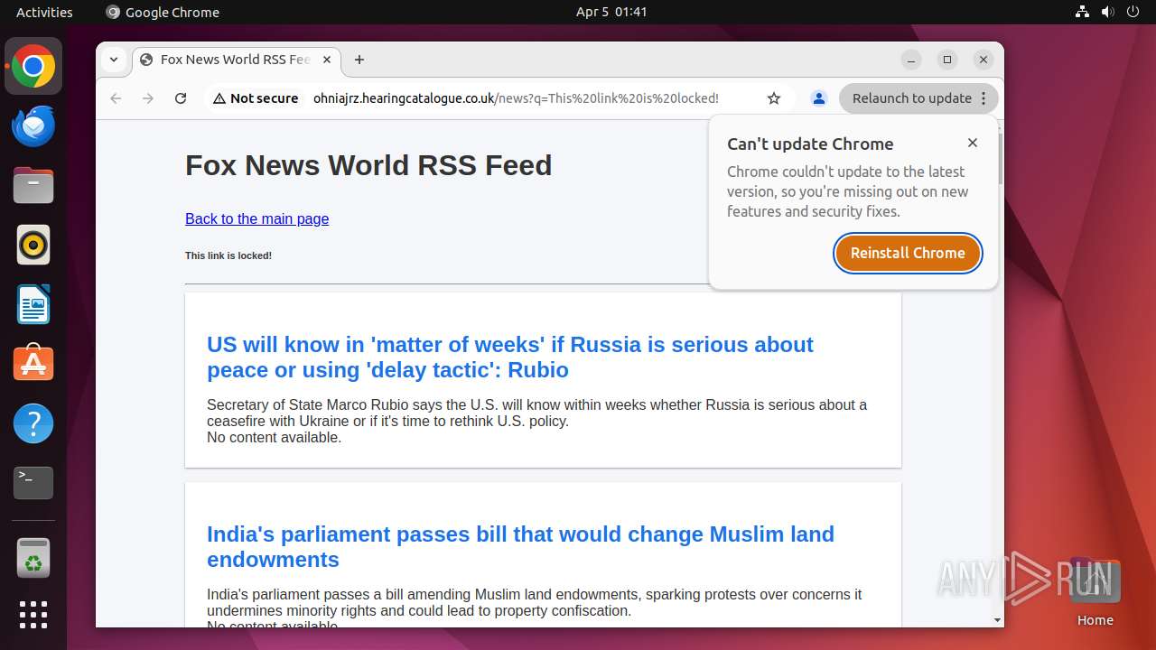Minimize the Chrome window
This screenshot has width=1156, height=650.
tap(912, 60)
